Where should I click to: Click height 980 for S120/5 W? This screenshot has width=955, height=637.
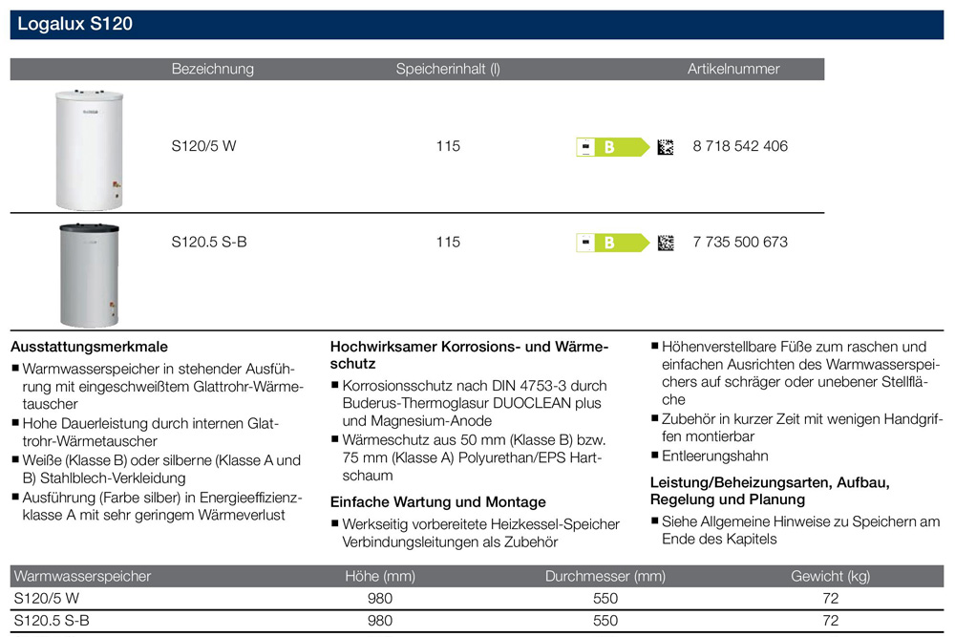tap(380, 599)
